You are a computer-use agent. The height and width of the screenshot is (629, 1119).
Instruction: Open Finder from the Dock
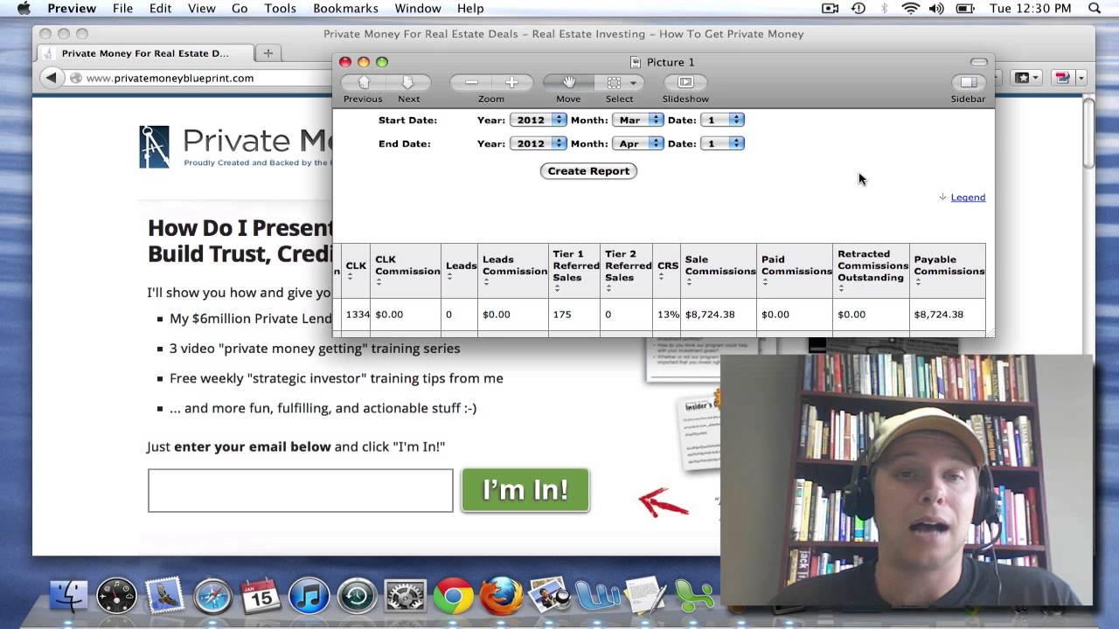click(x=68, y=596)
